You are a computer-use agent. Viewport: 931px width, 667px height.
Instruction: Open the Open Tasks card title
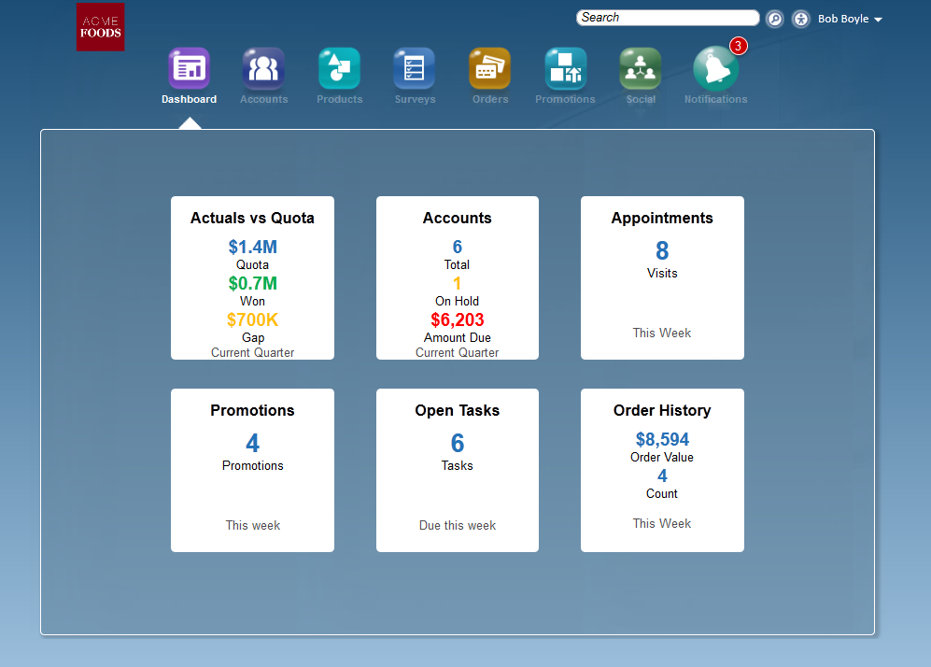[458, 411]
